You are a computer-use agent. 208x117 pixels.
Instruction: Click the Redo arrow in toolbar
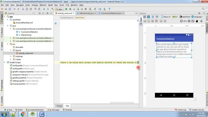pos(18,9)
